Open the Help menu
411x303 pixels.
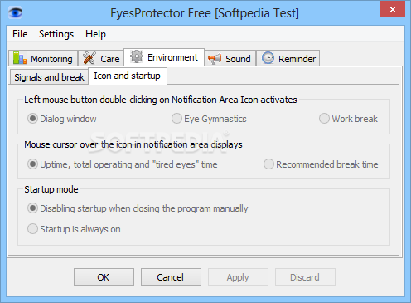[x=95, y=34]
